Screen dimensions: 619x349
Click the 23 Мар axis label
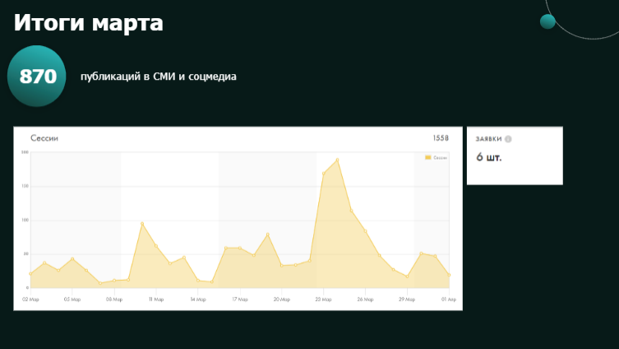[324, 300]
